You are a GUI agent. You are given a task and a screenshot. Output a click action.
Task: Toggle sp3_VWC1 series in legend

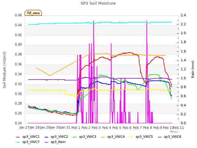pyautogui.click(x=28, y=137)
